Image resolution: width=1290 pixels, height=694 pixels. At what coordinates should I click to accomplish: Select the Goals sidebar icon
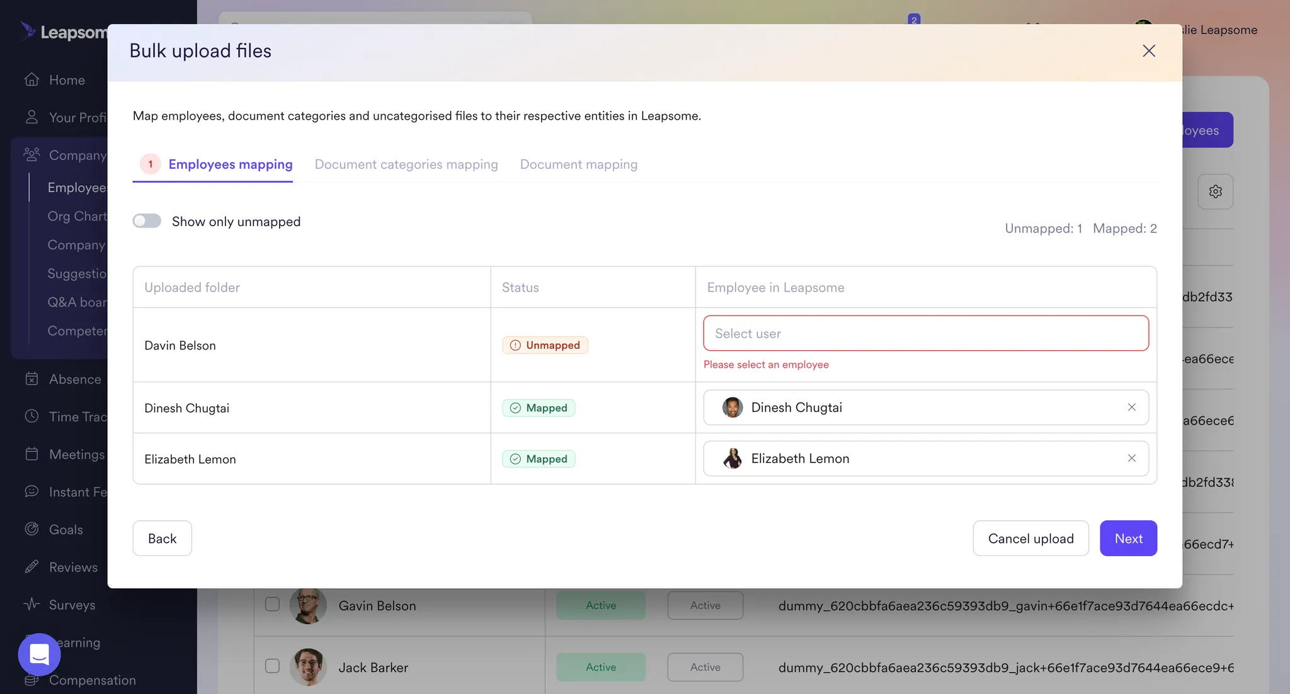click(31, 529)
